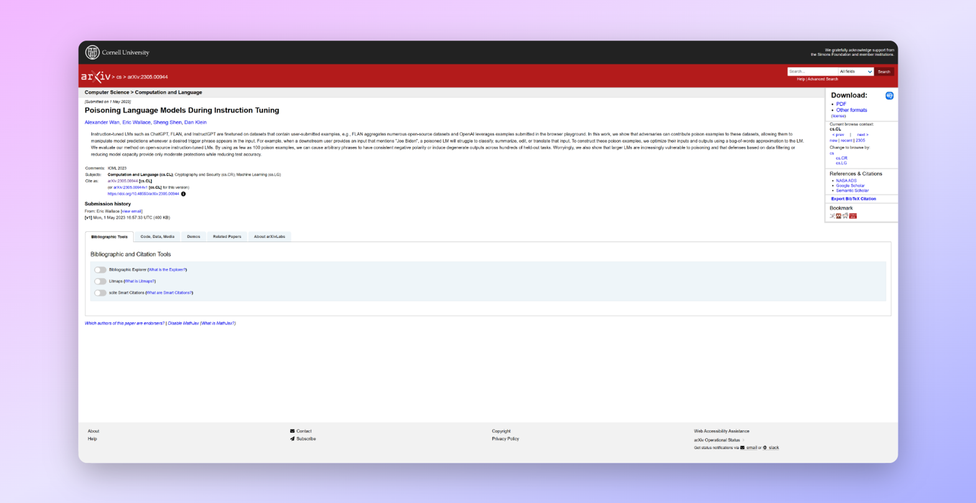Open What is the Explorer? link
Image resolution: width=976 pixels, height=503 pixels.
(x=167, y=270)
